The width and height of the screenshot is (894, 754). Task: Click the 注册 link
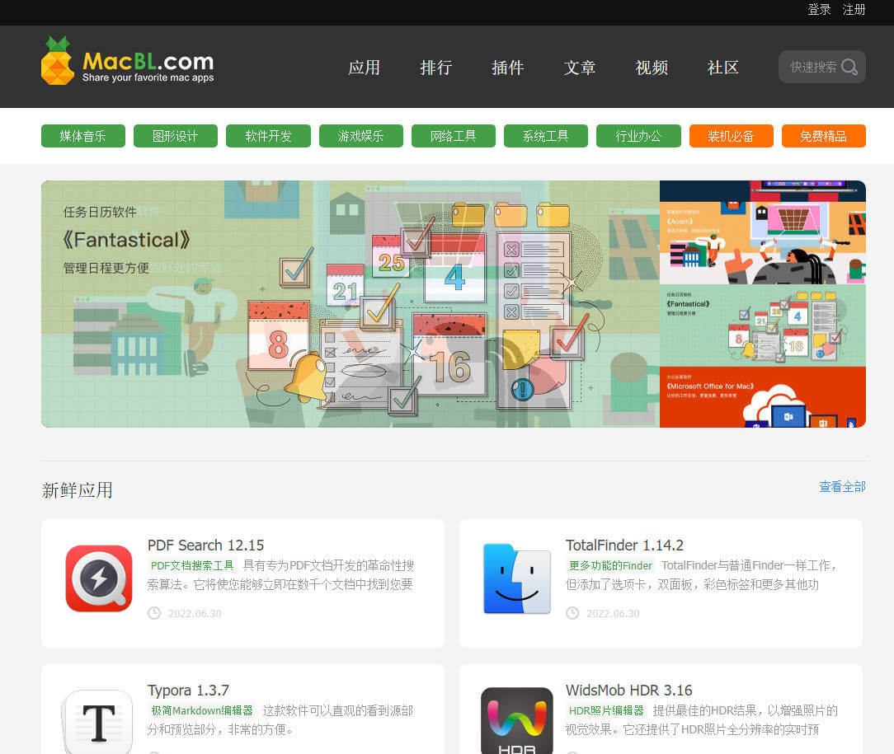854,10
